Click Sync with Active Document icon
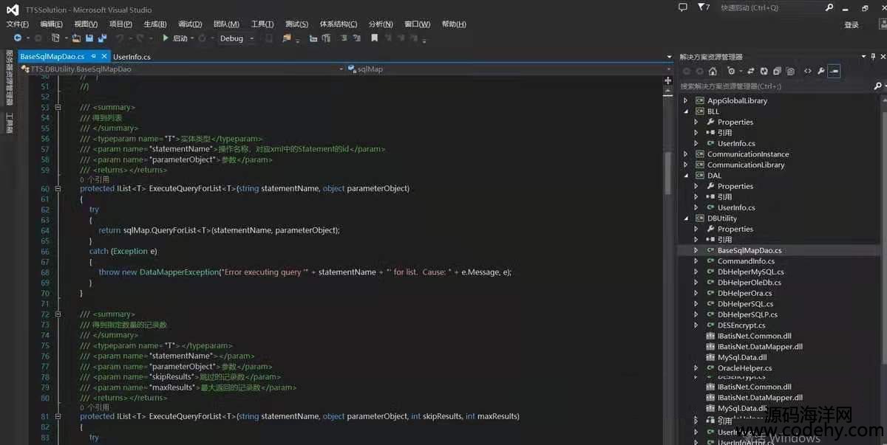This screenshot has height=445, width=887. [x=751, y=72]
